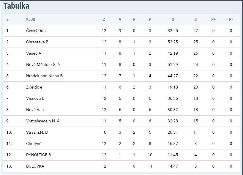The height and width of the screenshot is (175, 243).
Task: Select the Chotyně club name
Action: 34,144
